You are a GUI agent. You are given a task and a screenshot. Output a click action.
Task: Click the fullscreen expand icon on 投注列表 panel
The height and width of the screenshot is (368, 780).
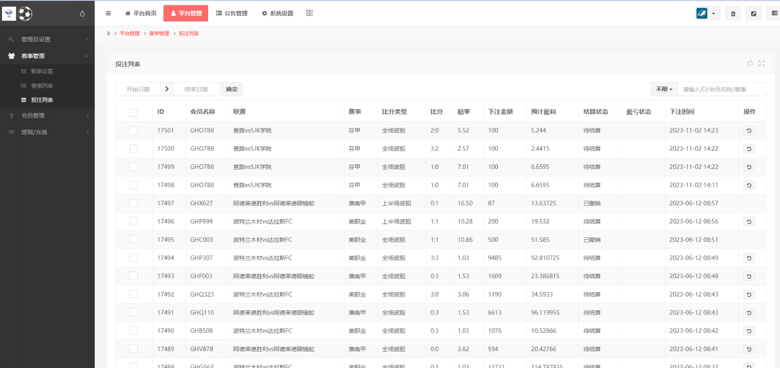(762, 63)
